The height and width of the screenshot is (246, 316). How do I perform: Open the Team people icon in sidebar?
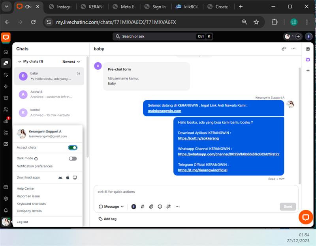[x=6, y=110]
